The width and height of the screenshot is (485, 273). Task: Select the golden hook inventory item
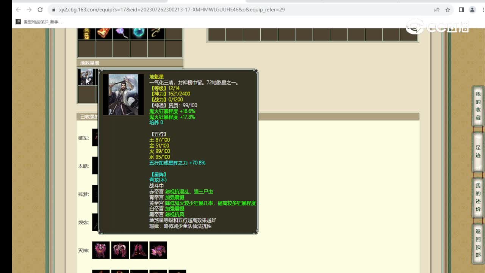(x=156, y=33)
